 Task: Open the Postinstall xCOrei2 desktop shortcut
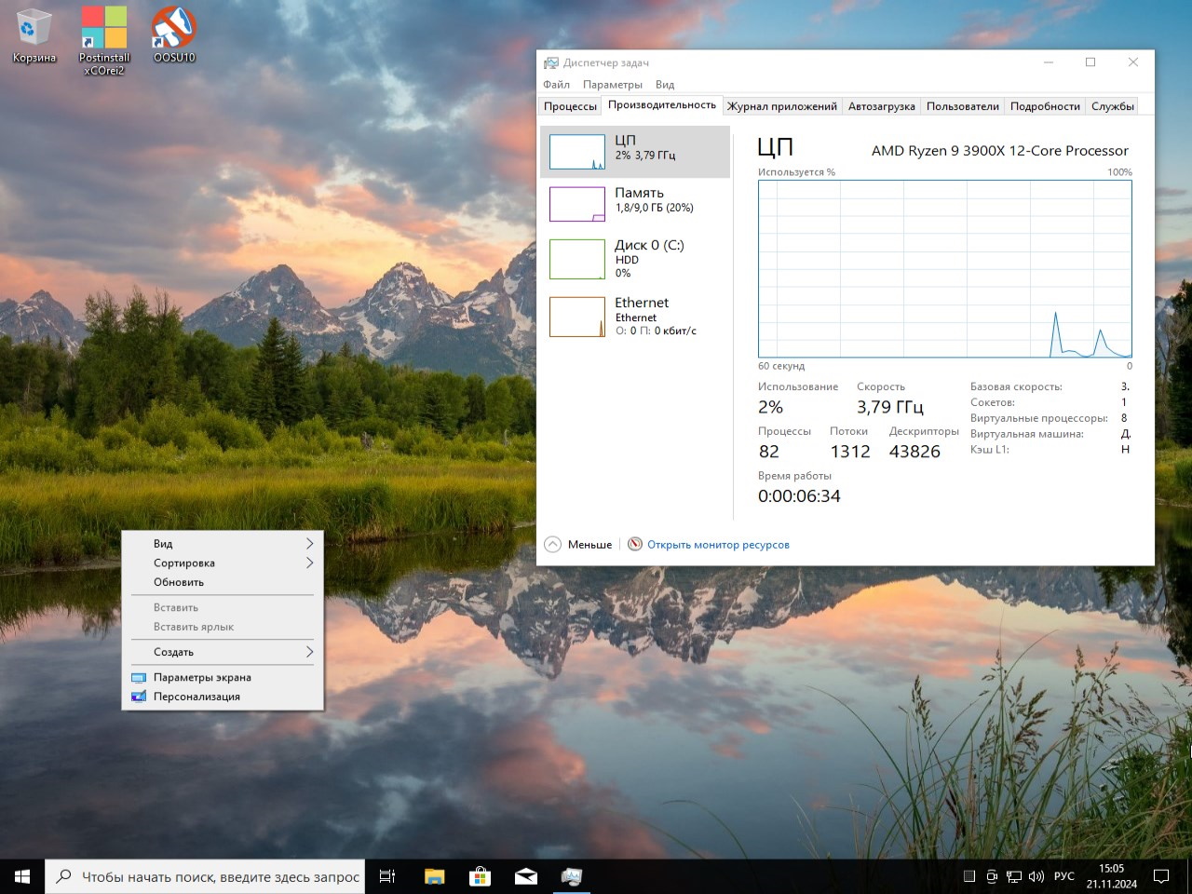tap(103, 39)
